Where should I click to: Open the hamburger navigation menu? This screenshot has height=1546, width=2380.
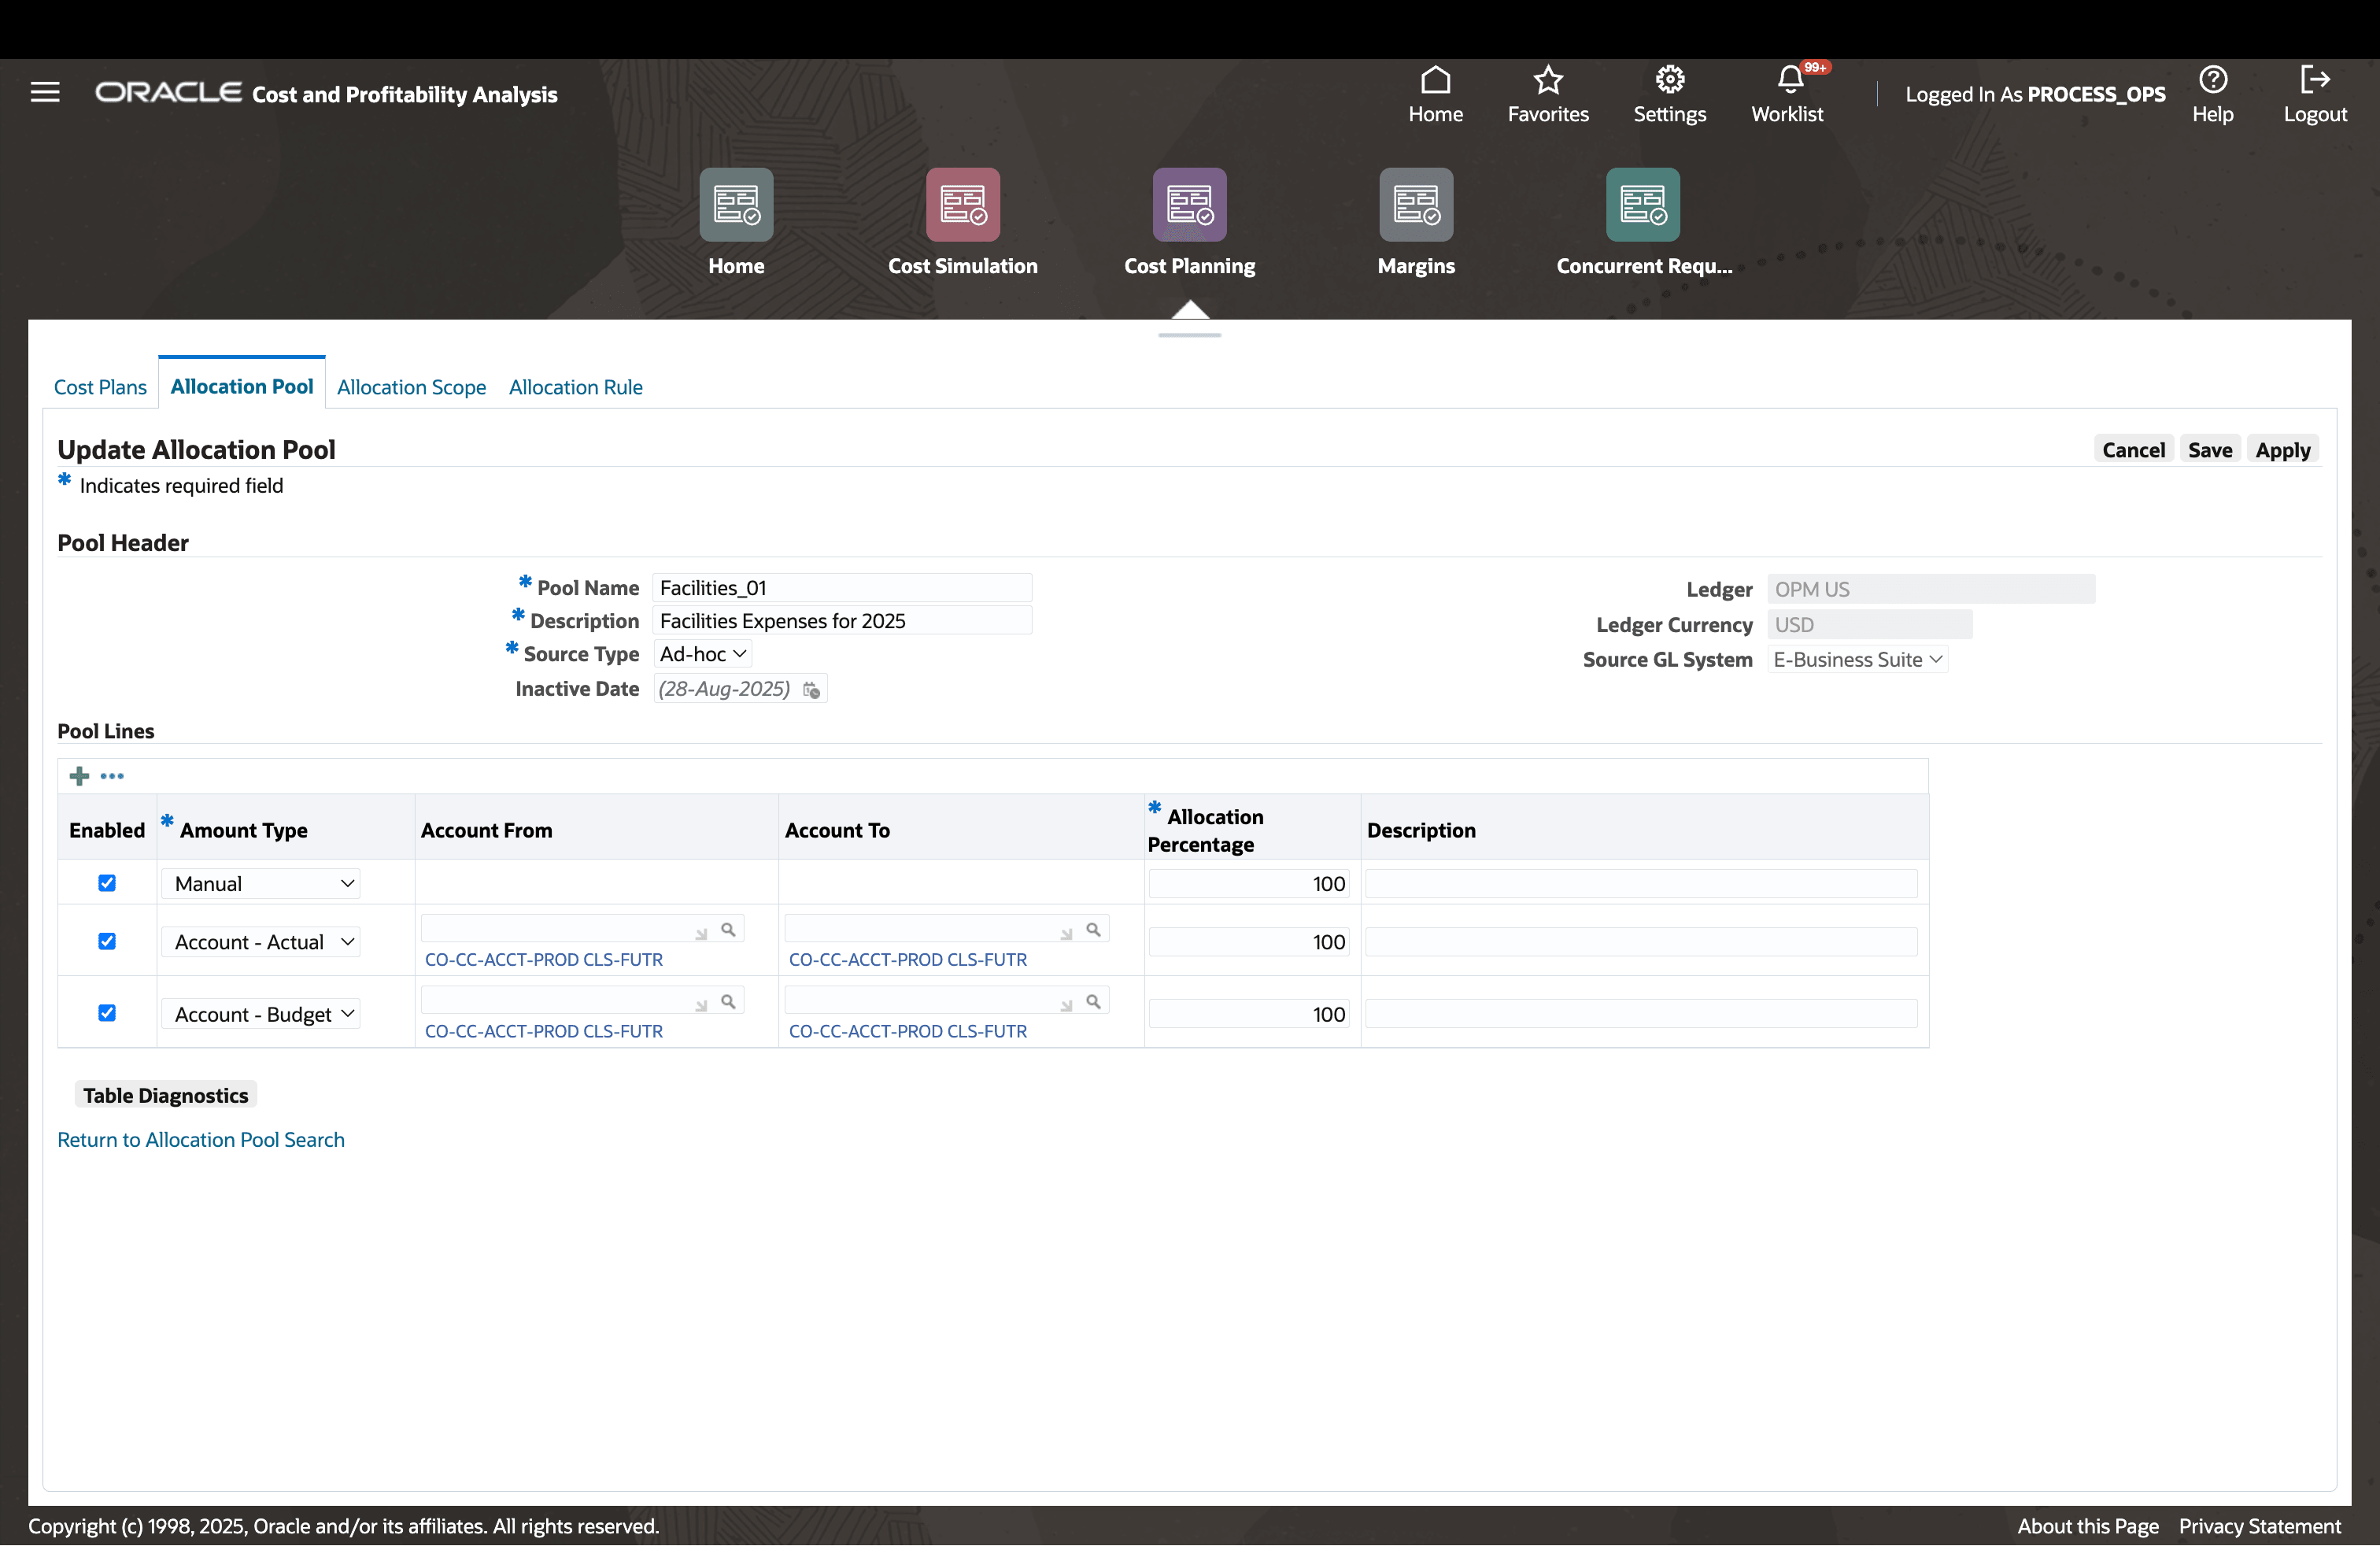click(x=45, y=92)
